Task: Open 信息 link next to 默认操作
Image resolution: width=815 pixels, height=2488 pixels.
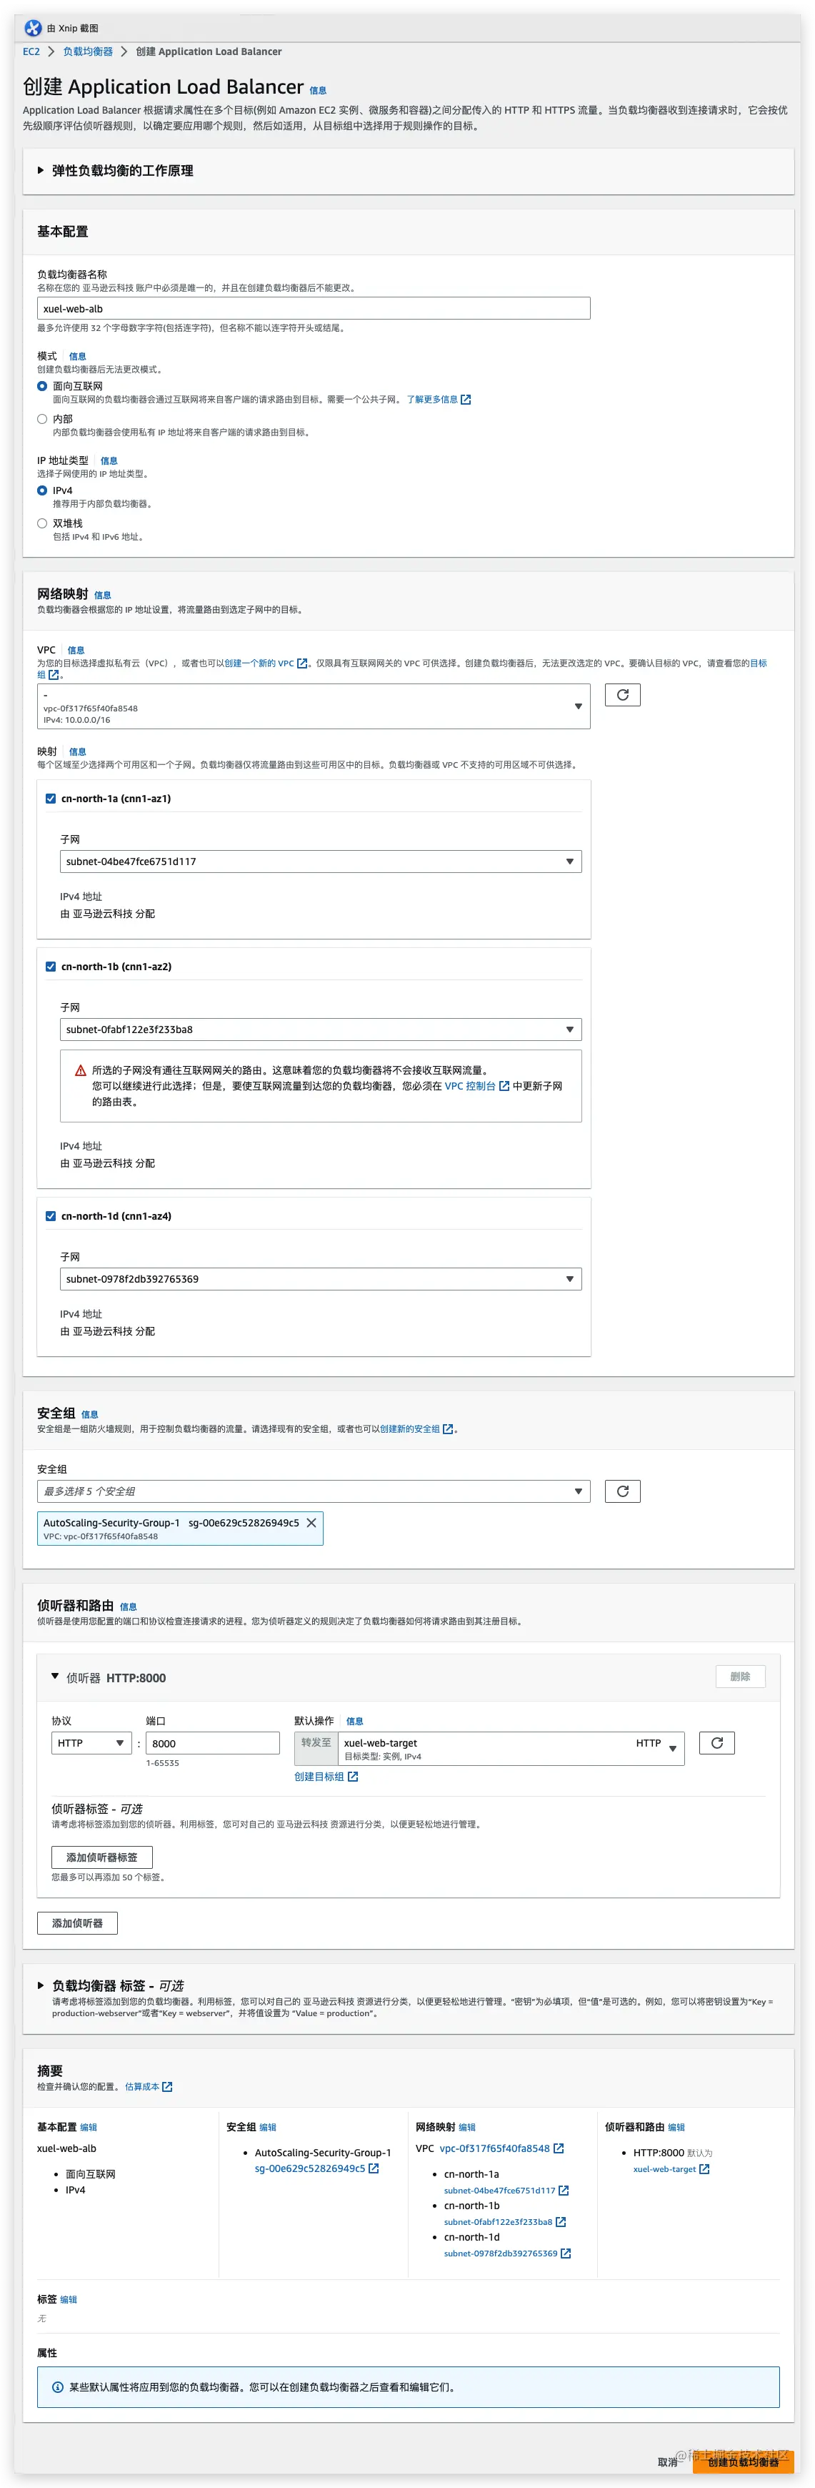Action: click(354, 1721)
